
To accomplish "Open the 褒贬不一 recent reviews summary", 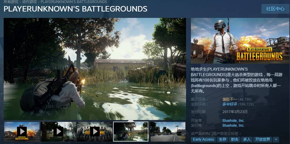I will point(230,99).
